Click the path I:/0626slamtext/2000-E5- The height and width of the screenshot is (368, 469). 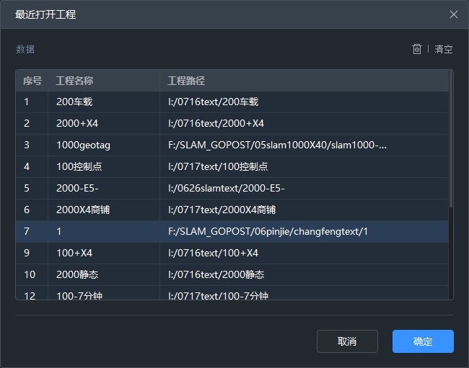tap(226, 189)
